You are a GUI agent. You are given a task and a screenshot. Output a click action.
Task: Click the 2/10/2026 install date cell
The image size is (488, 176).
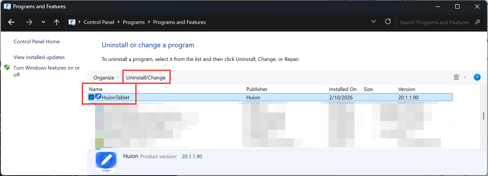pos(341,97)
